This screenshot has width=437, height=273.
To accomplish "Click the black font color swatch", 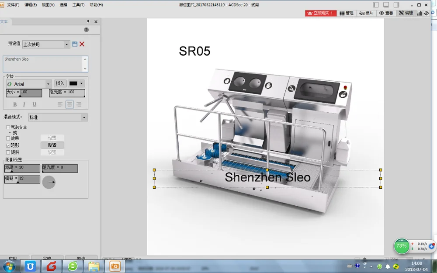I will (x=73, y=83).
